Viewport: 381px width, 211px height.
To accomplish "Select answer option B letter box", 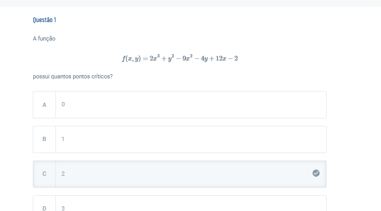I will (x=44, y=139).
